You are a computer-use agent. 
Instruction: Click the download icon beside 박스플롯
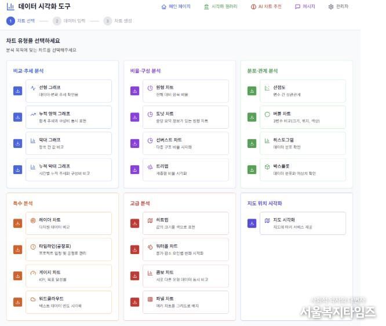point(252,169)
